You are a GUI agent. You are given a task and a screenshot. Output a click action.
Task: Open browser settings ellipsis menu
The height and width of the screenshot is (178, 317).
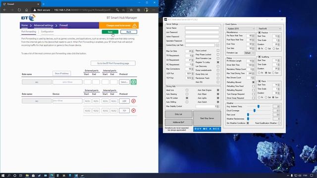pos(154,10)
